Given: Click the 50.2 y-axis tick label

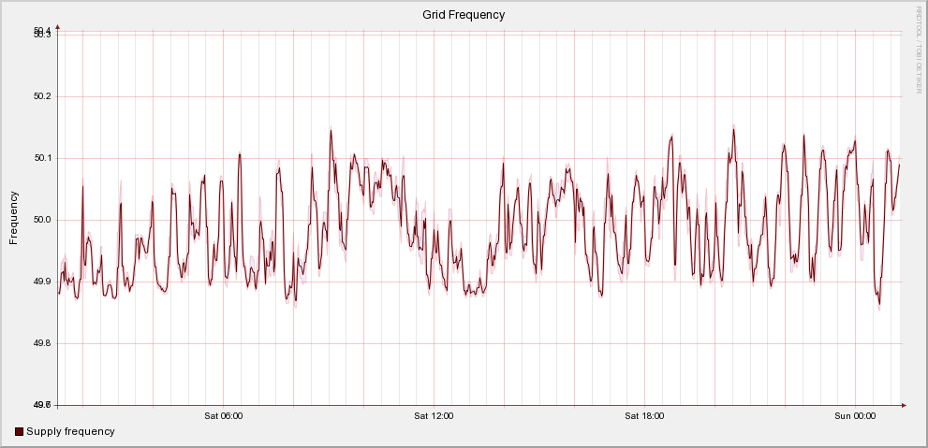Looking at the screenshot, I should point(42,96).
